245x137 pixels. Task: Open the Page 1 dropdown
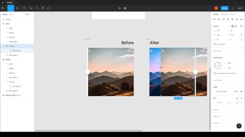28,14
